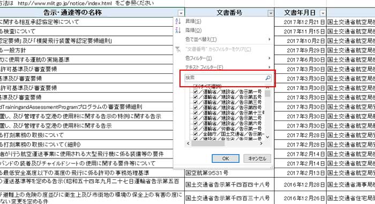
Task: Click the horizontal scrollbar thumb in filter list
Action: click(x=208, y=143)
